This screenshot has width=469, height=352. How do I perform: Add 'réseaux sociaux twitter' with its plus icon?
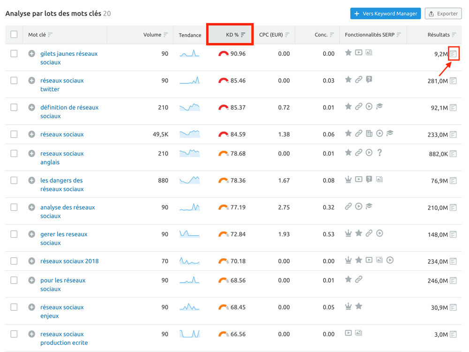tap(32, 80)
